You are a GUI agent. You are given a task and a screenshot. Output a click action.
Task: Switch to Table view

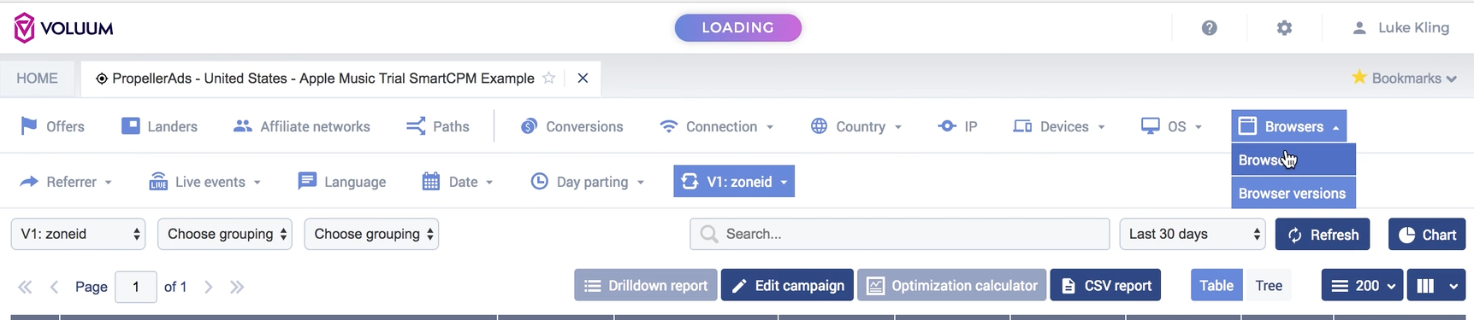1216,286
